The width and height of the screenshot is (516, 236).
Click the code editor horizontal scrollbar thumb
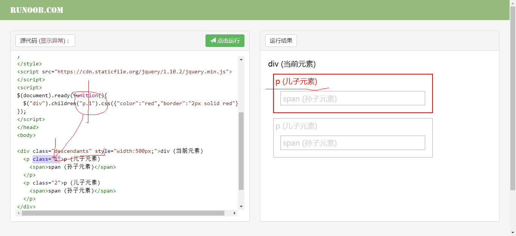point(123,213)
